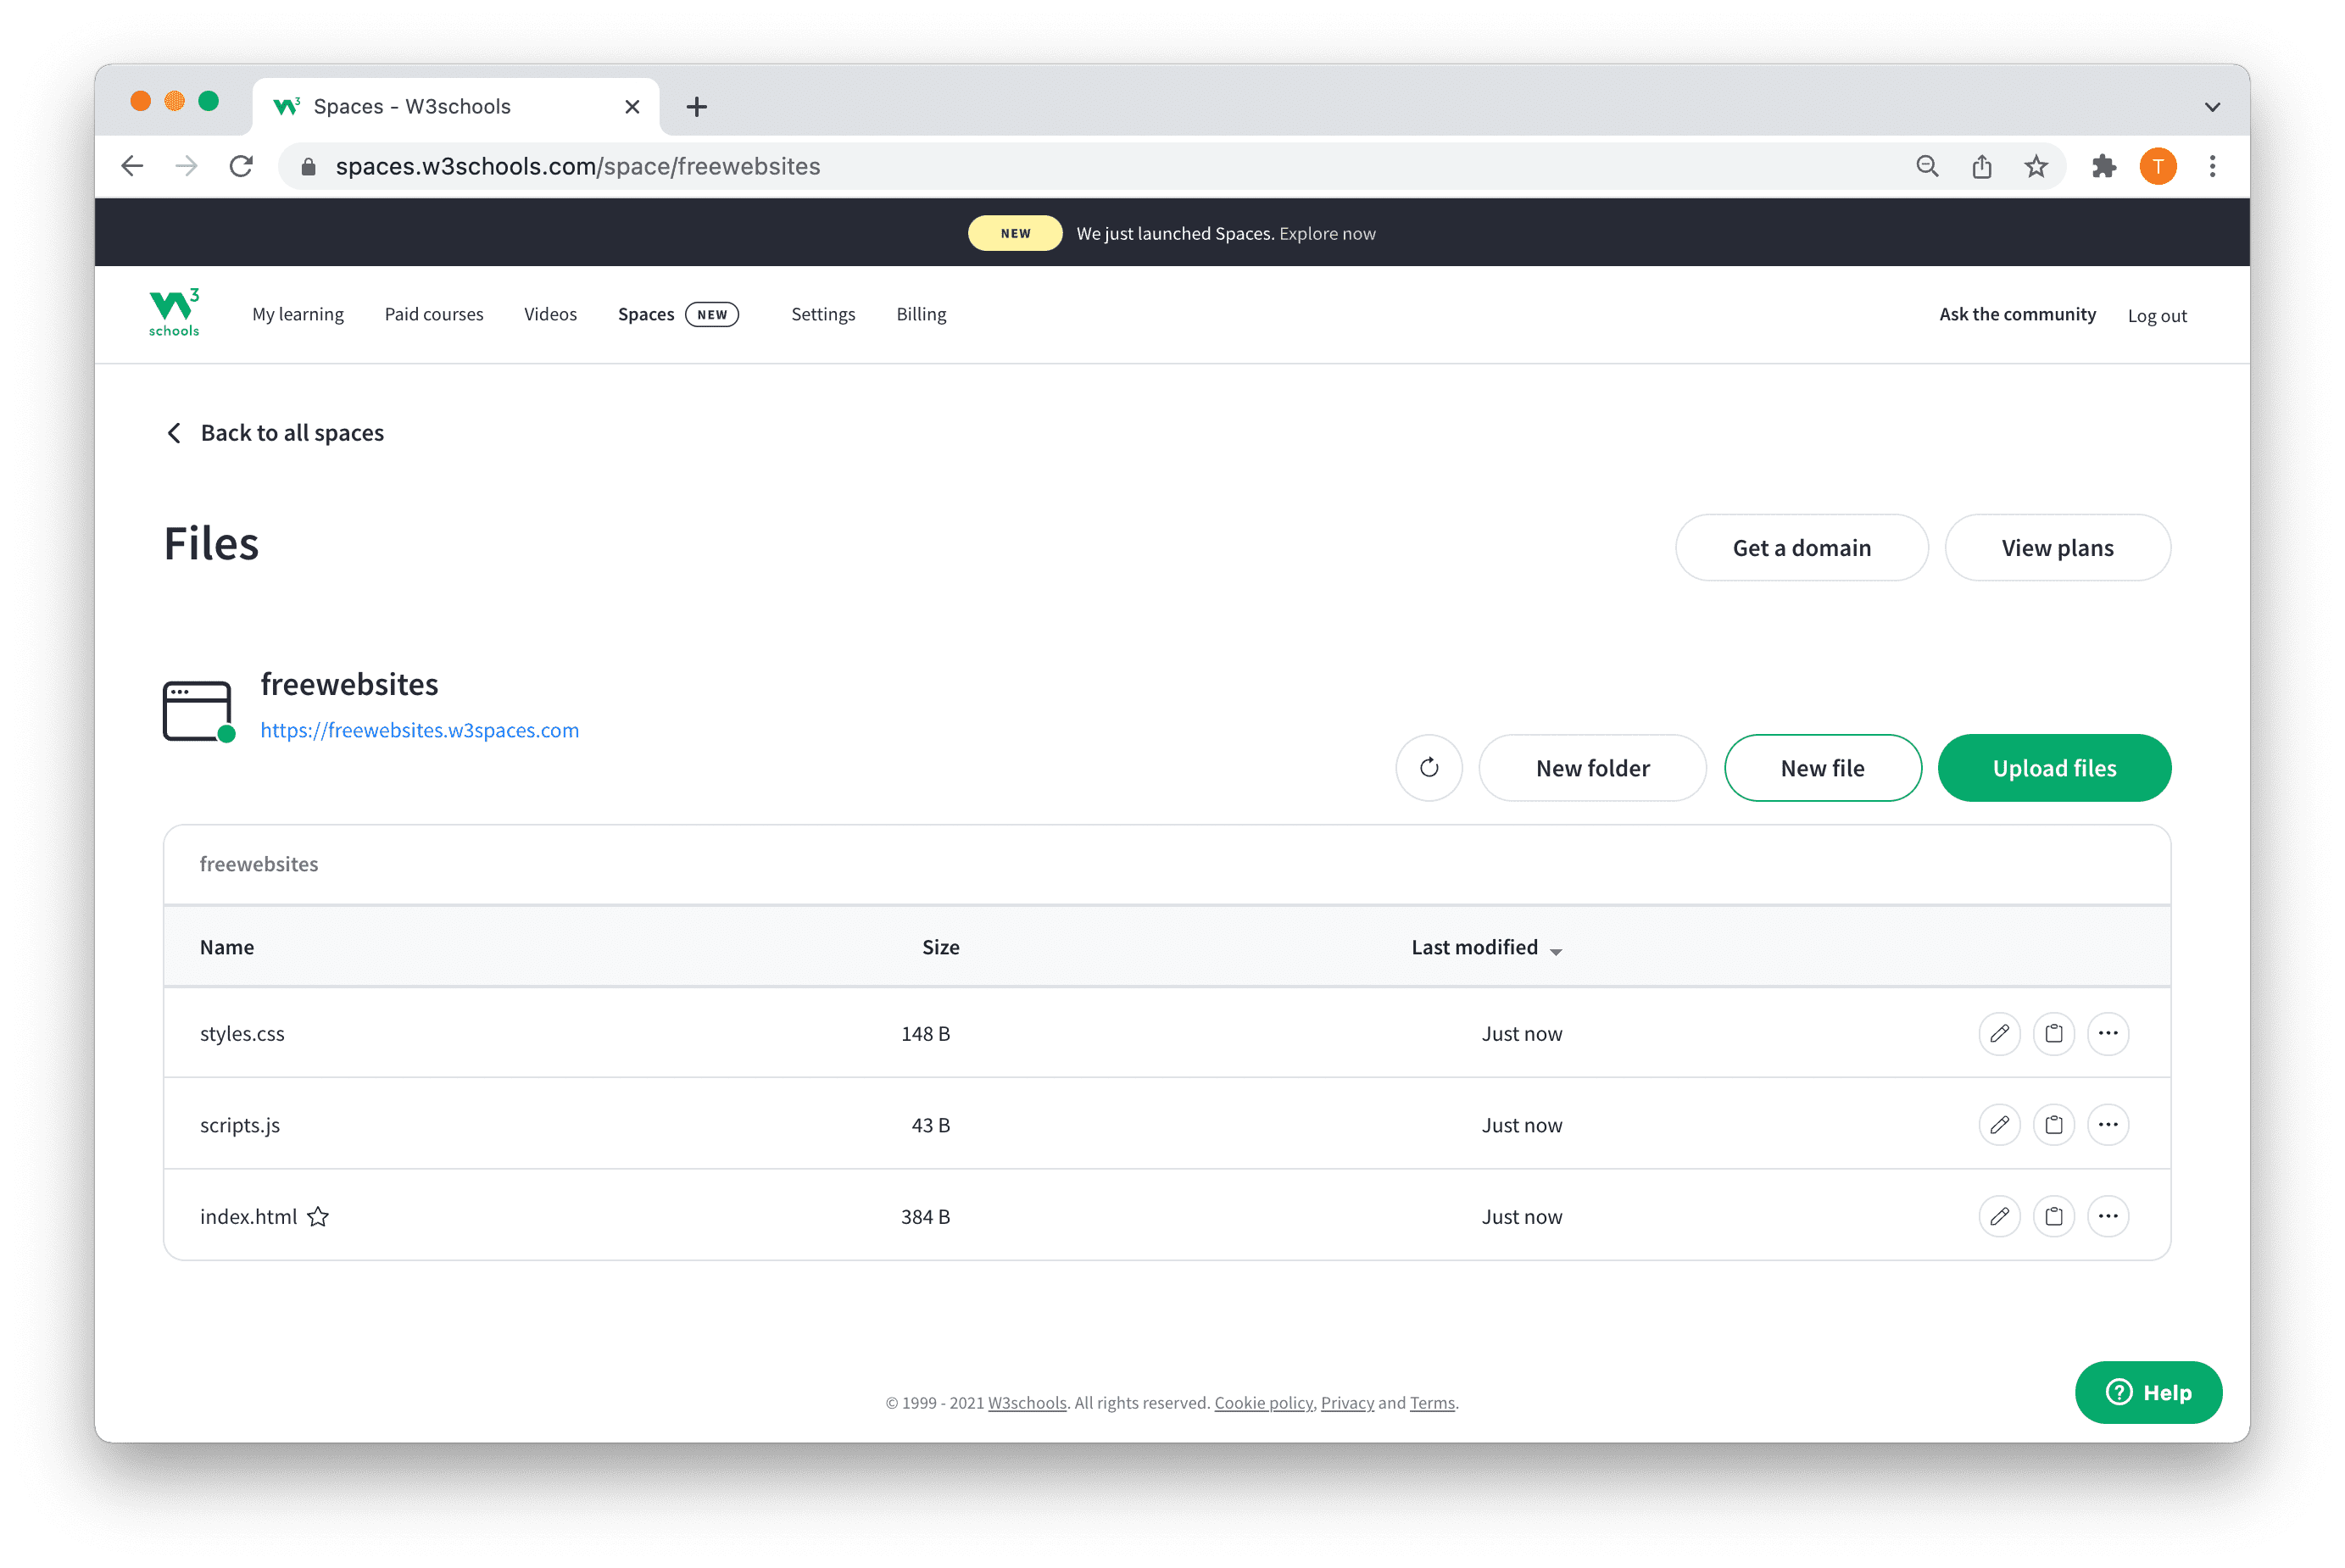Image resolution: width=2345 pixels, height=1568 pixels.
Task: Open the freewebsites.w3spaces.com link
Action: click(419, 730)
